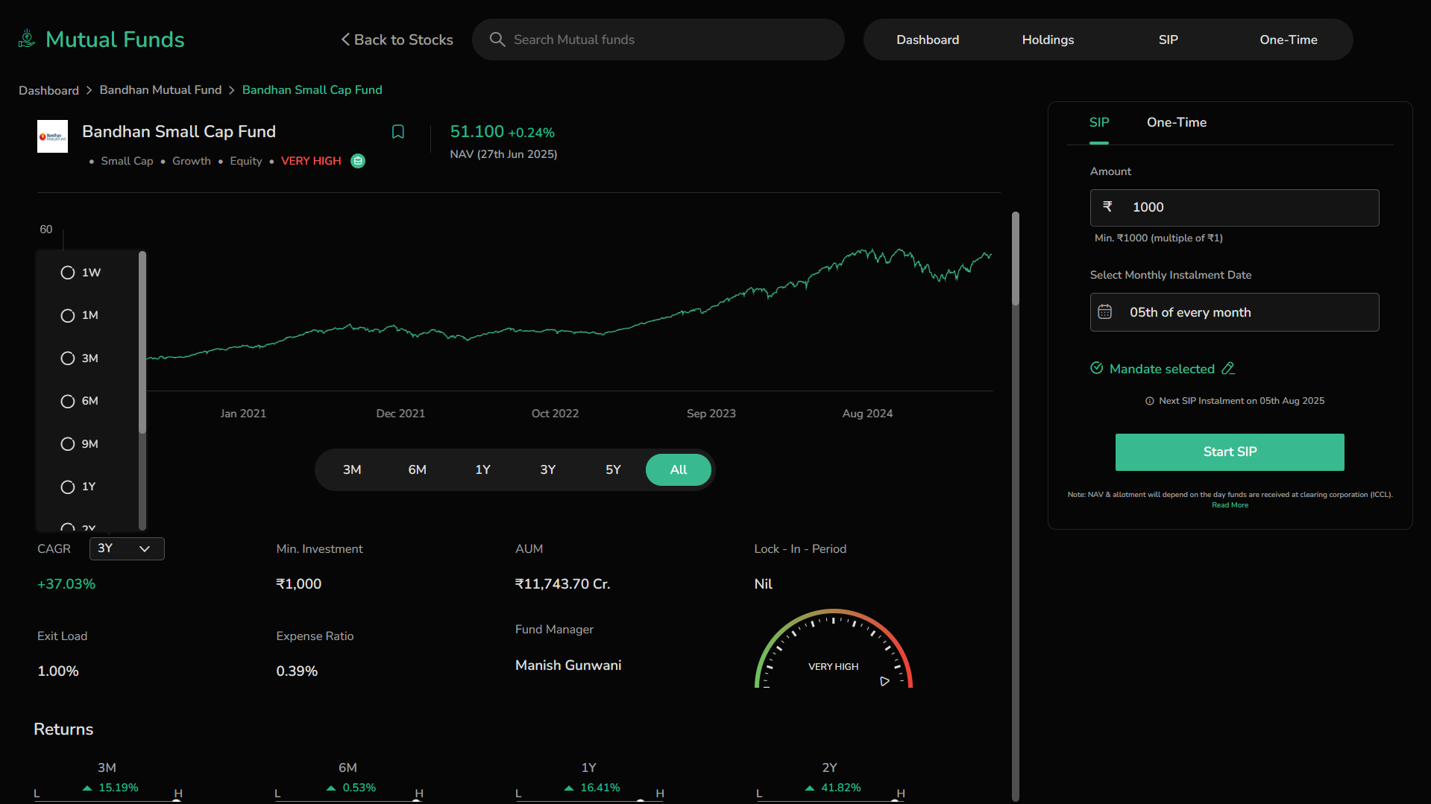The image size is (1431, 804).
Task: Click the Mandate selected check icon
Action: 1097,368
